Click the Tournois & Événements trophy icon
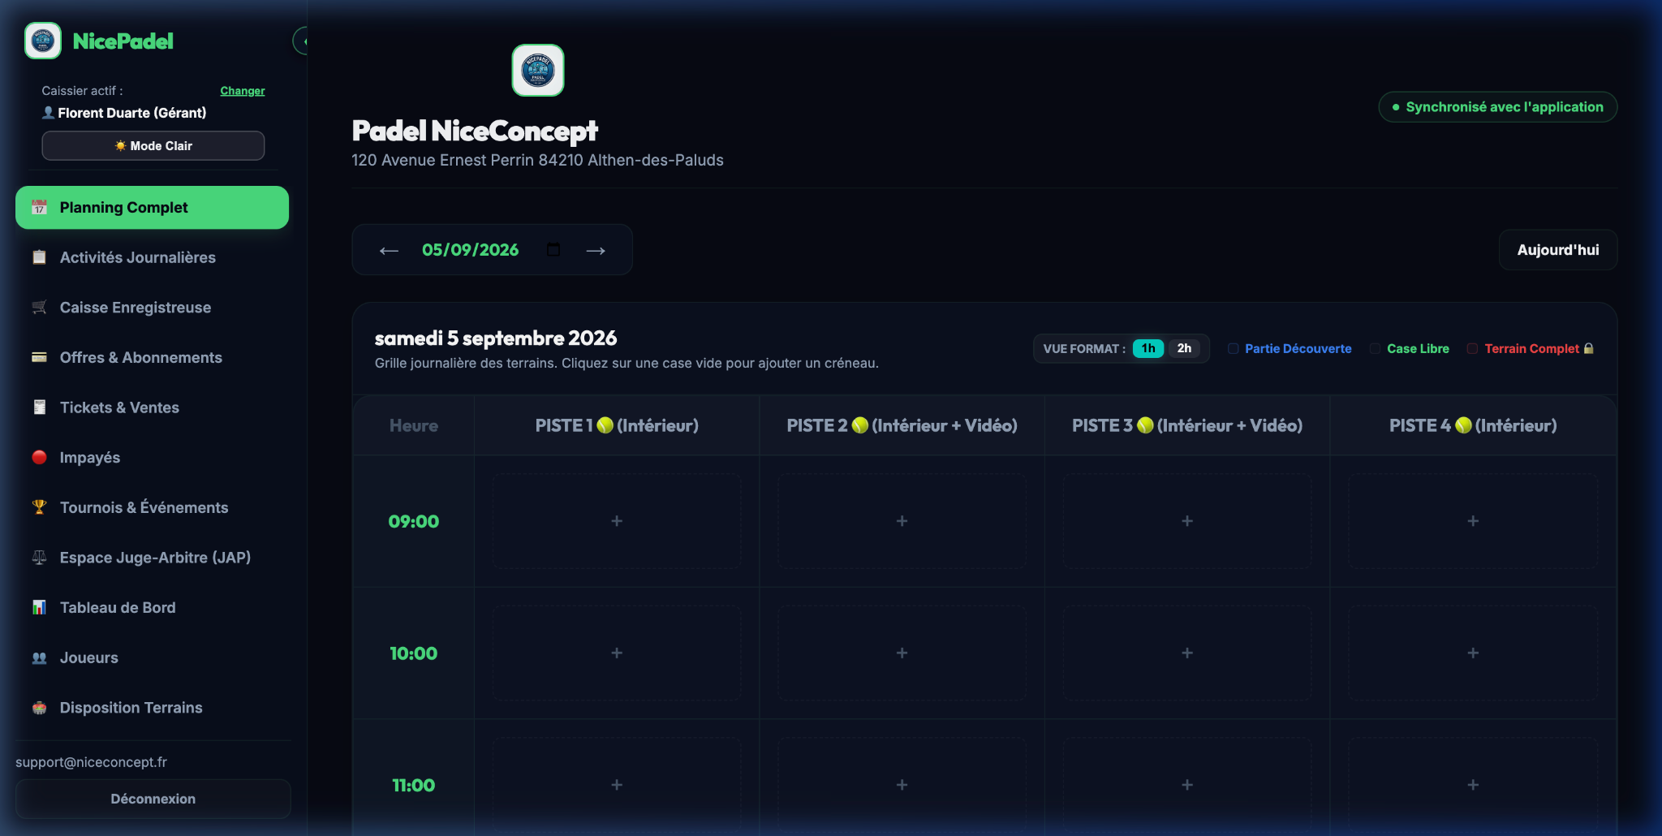The height and width of the screenshot is (836, 1662). 39,507
